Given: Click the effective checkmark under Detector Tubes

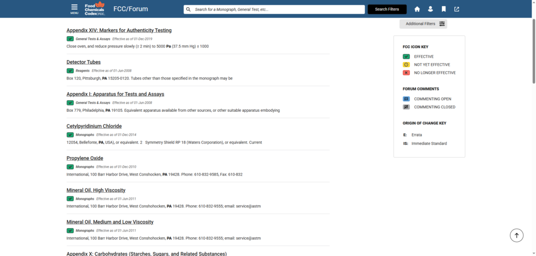Looking at the screenshot, I should pos(70,71).
